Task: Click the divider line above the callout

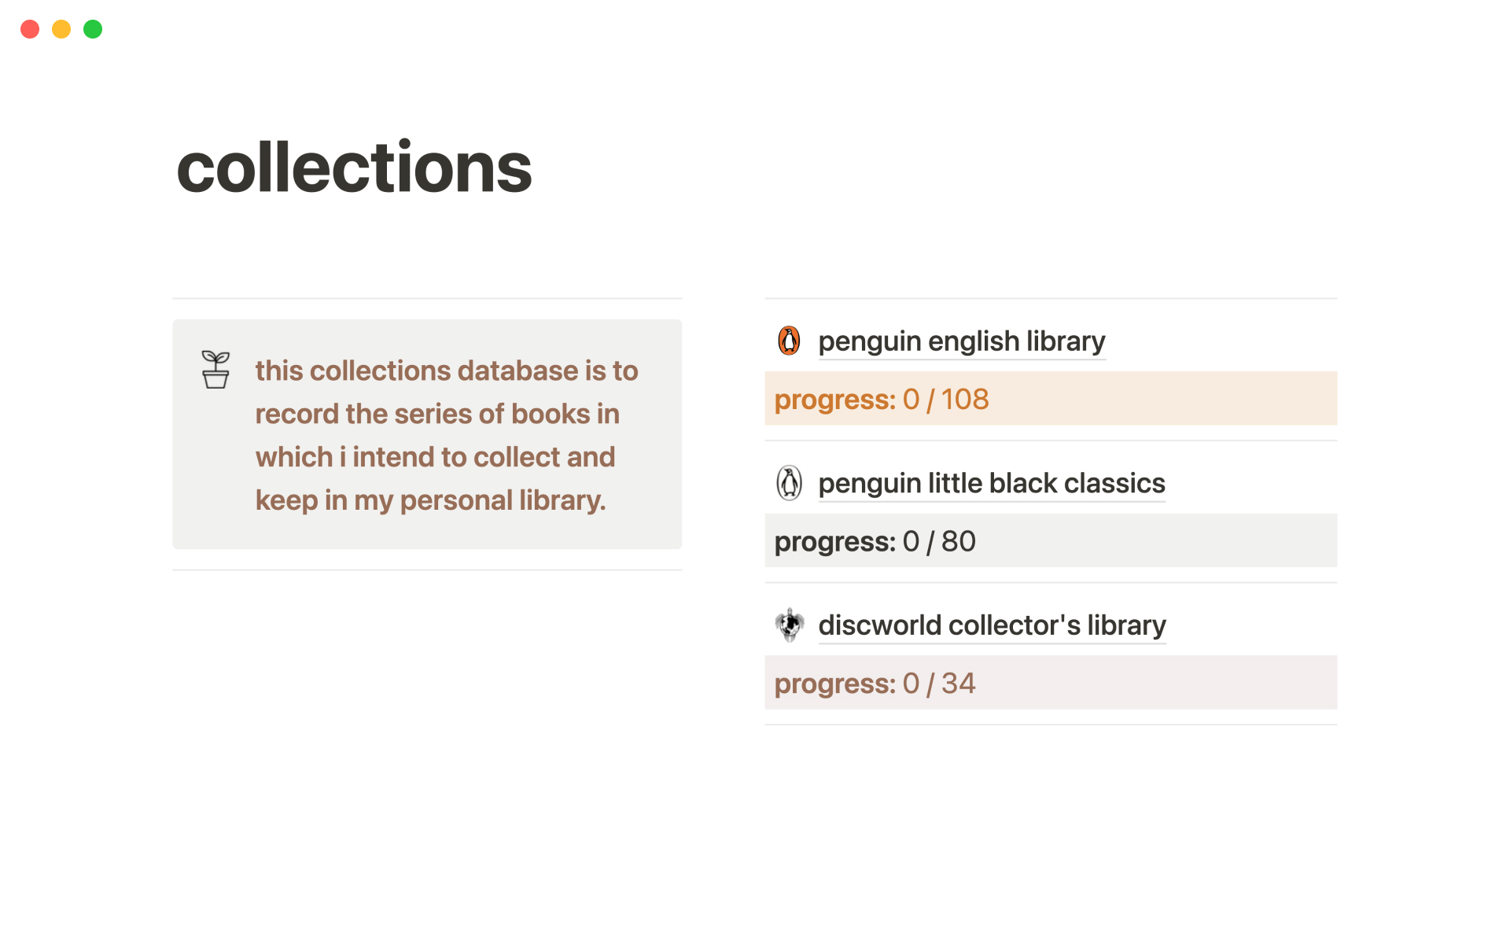Action: pos(427,299)
